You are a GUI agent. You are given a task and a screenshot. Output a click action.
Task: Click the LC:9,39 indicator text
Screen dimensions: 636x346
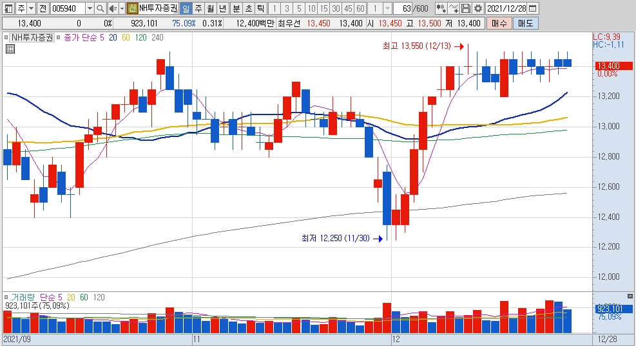607,37
